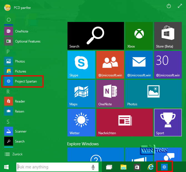Open the Nachrichten news tile
The width and height of the screenshot is (186, 172).
point(124,122)
